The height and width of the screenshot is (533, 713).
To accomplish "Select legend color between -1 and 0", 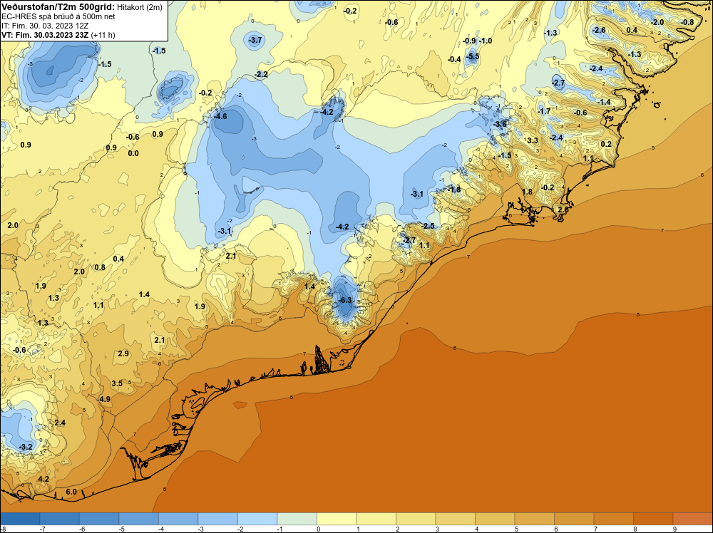I will [297, 519].
